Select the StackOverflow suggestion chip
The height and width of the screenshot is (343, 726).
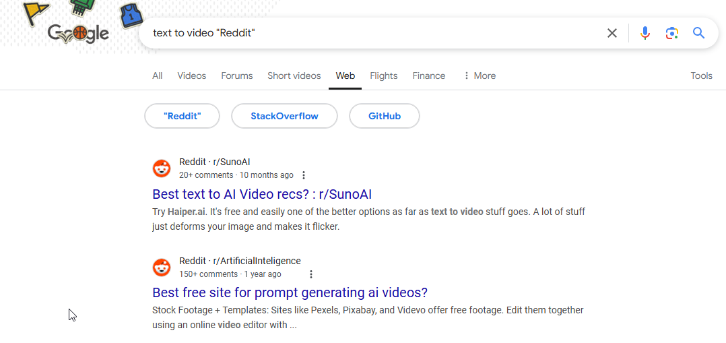[x=284, y=116]
